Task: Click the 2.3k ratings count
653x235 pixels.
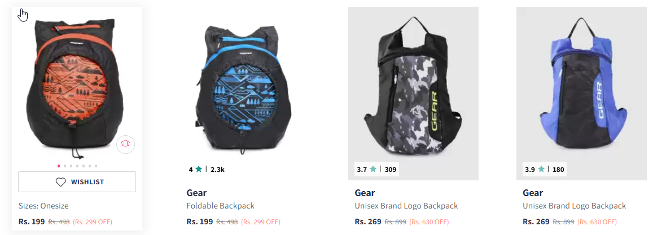Action: click(217, 169)
